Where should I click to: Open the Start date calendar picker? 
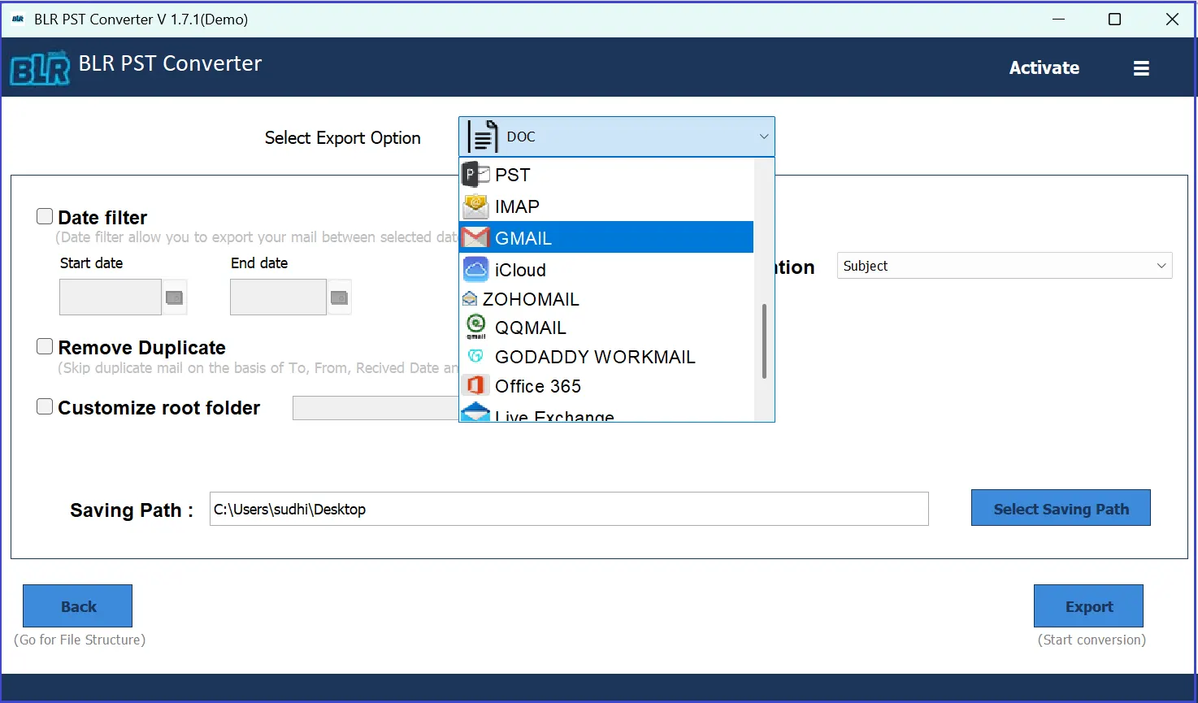point(174,297)
